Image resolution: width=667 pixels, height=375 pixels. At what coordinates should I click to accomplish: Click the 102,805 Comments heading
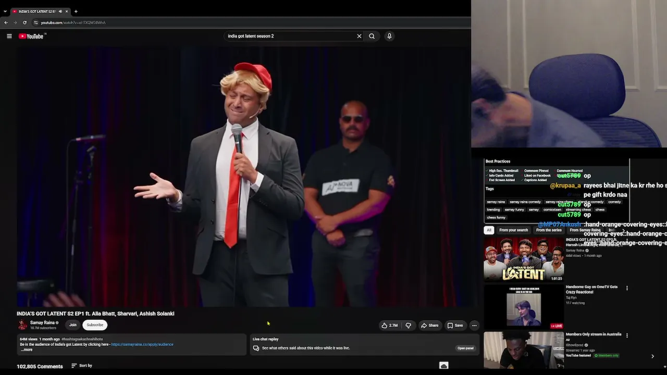click(x=40, y=366)
